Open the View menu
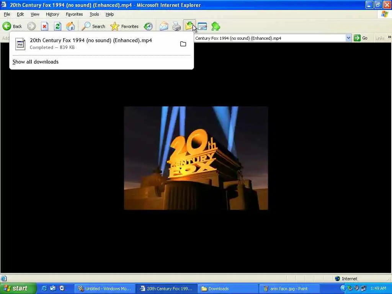 (35, 14)
